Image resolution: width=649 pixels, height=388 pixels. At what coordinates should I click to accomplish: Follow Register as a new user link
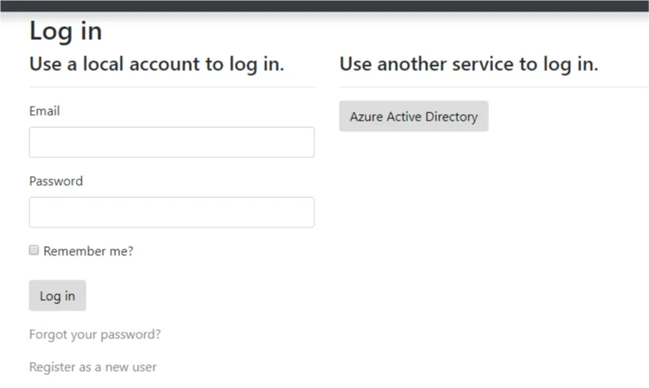(93, 367)
